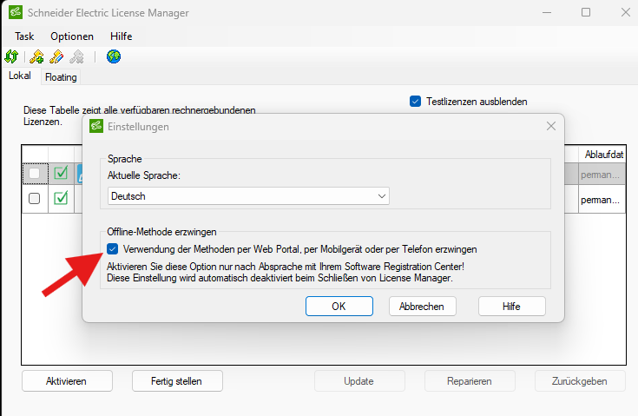Click the Fertig stellen button
Viewport: 638px width, 416px height.
(177, 381)
